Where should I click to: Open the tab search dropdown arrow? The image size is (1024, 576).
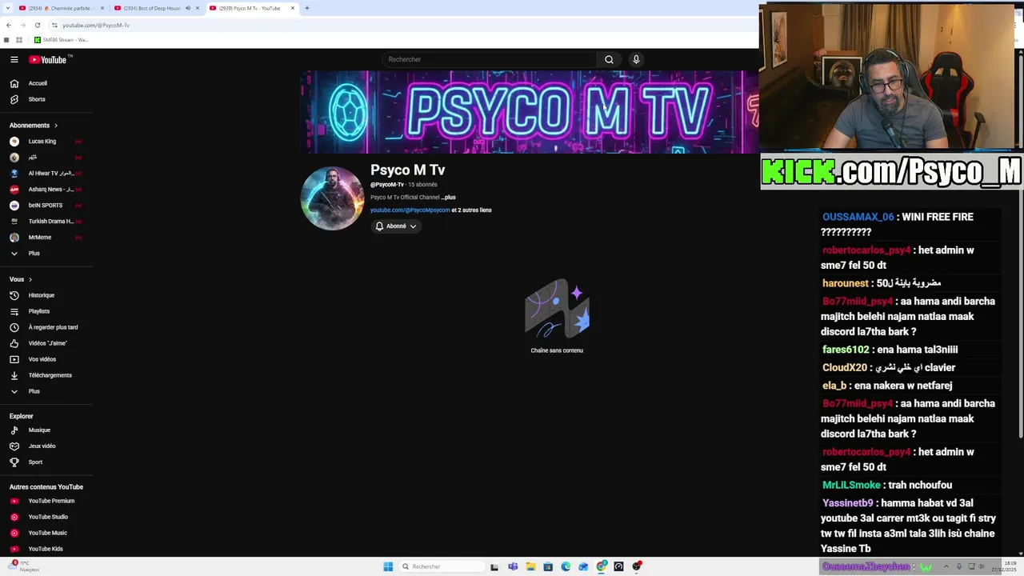click(6, 8)
